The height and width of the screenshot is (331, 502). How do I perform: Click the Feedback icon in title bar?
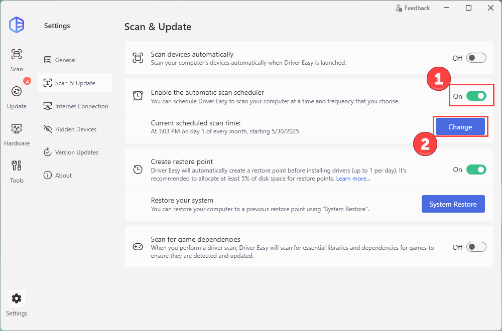(x=399, y=8)
